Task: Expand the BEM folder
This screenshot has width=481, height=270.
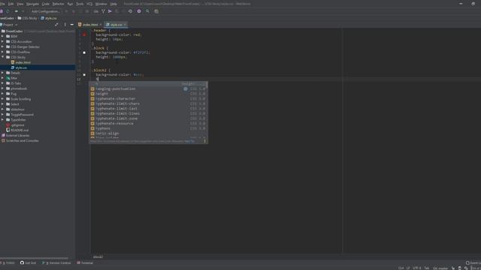Action: (2, 36)
